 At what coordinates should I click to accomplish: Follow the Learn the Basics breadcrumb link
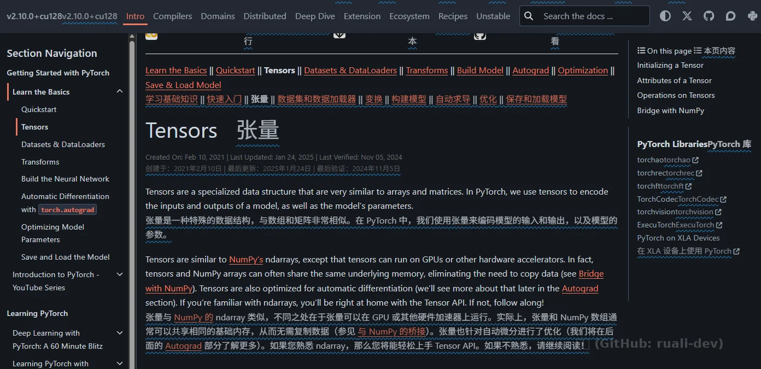coord(176,71)
